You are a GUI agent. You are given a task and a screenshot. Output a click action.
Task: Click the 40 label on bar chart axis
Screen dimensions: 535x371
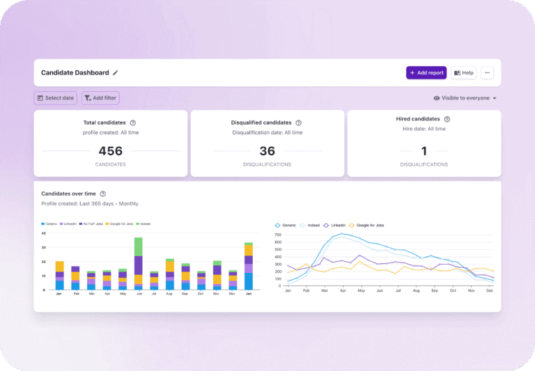[44, 234]
